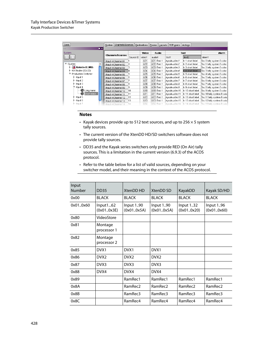The image size is (263, 341).
Task: Expand the Kaleido-X (4RU) tree node
Action: 70,67
